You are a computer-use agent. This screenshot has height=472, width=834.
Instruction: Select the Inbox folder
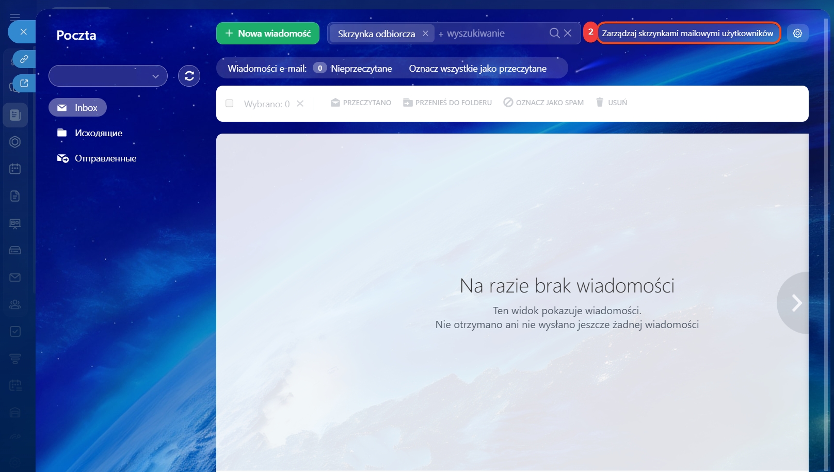pos(78,107)
